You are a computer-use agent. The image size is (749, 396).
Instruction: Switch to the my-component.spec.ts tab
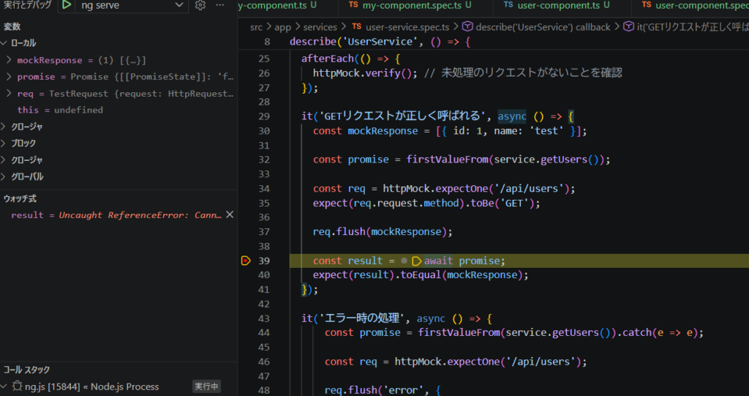click(412, 5)
